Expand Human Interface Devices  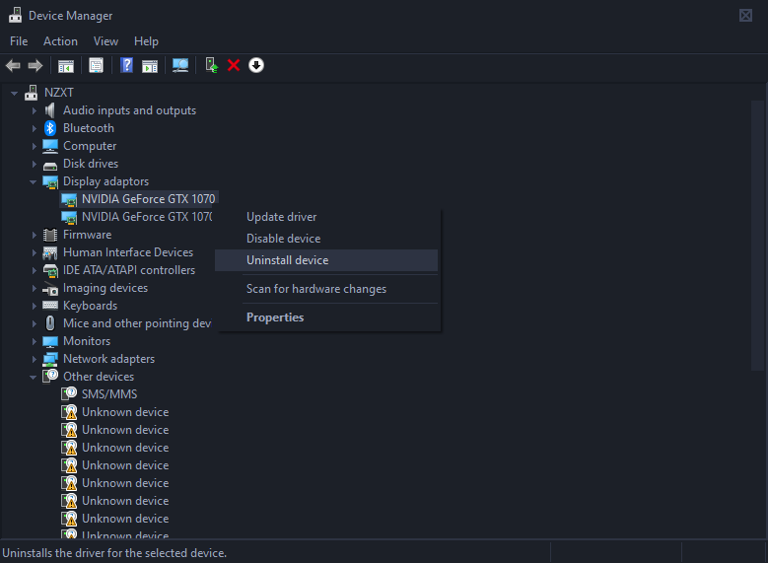34,252
